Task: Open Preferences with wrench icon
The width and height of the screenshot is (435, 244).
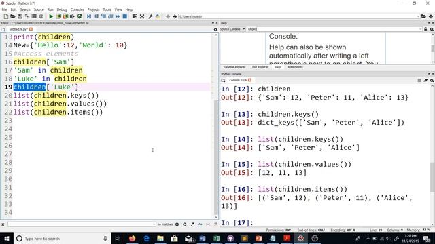Action: [150, 16]
